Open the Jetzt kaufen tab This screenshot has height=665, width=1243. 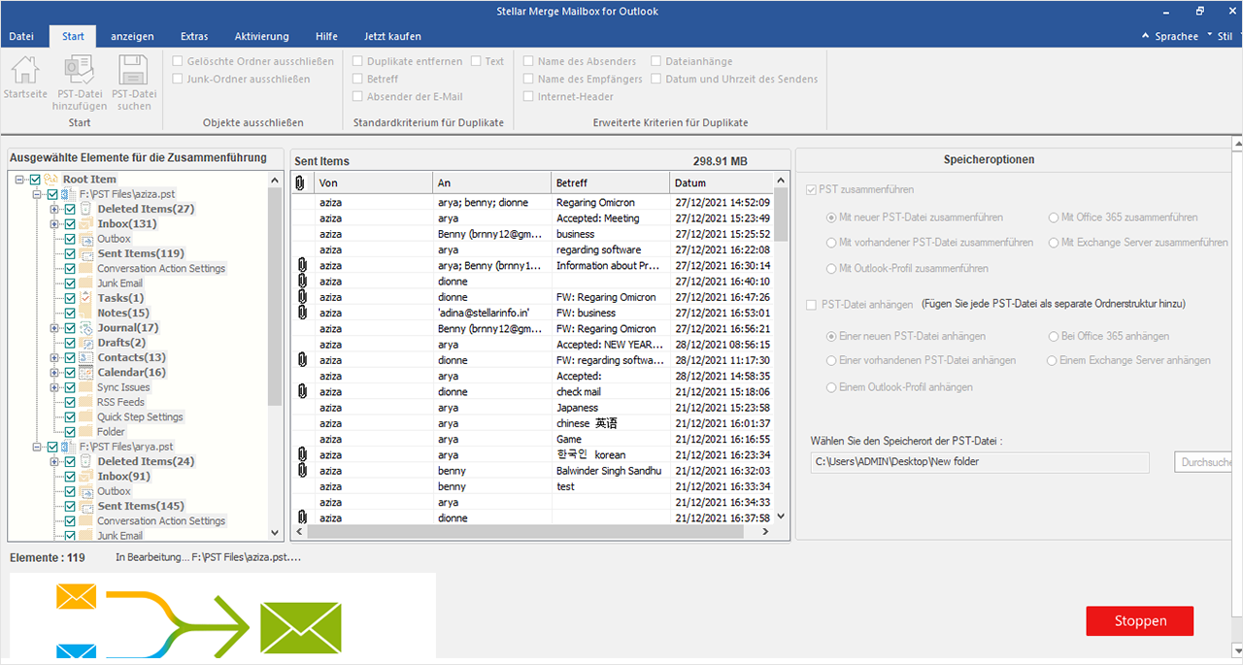(392, 36)
